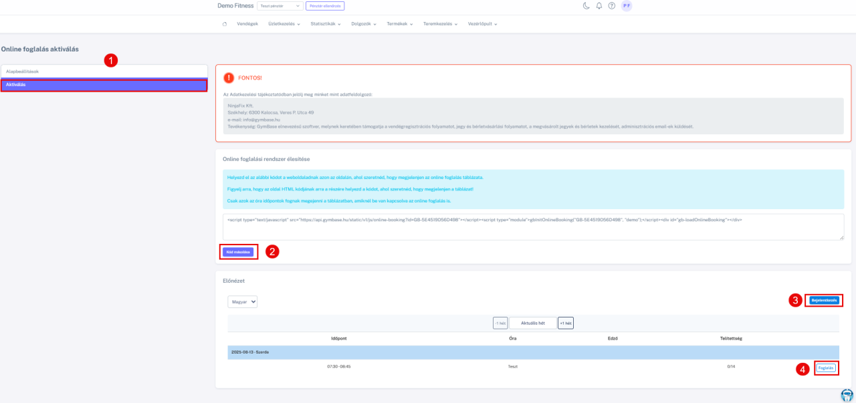This screenshot has height=403, width=856.
Task: Click inside the embed script code textarea
Action: [533, 227]
